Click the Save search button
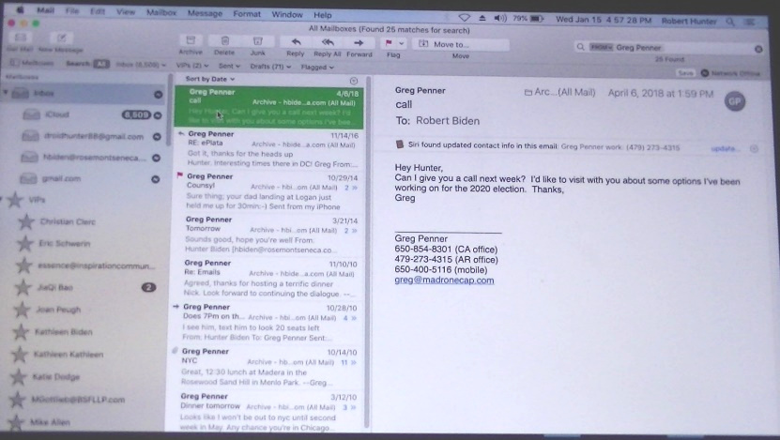The width and height of the screenshot is (780, 440). pos(685,73)
